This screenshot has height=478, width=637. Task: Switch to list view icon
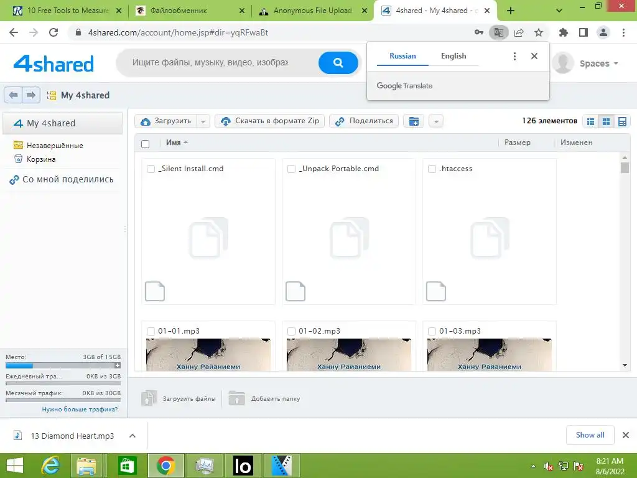point(591,121)
